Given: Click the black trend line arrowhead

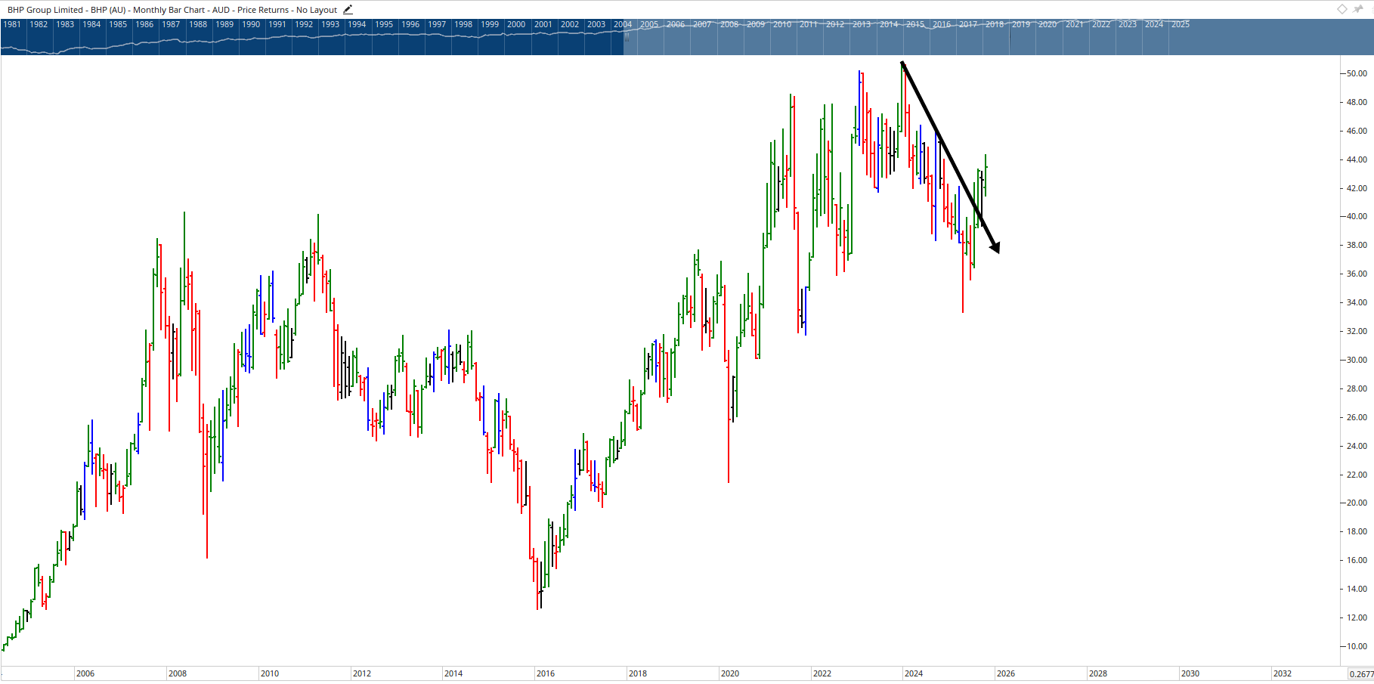Looking at the screenshot, I should tap(995, 247).
